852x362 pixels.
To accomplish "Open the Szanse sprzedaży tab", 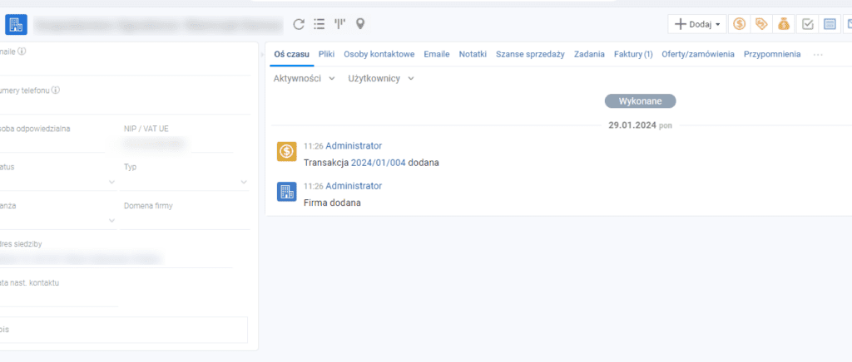I will [x=529, y=54].
